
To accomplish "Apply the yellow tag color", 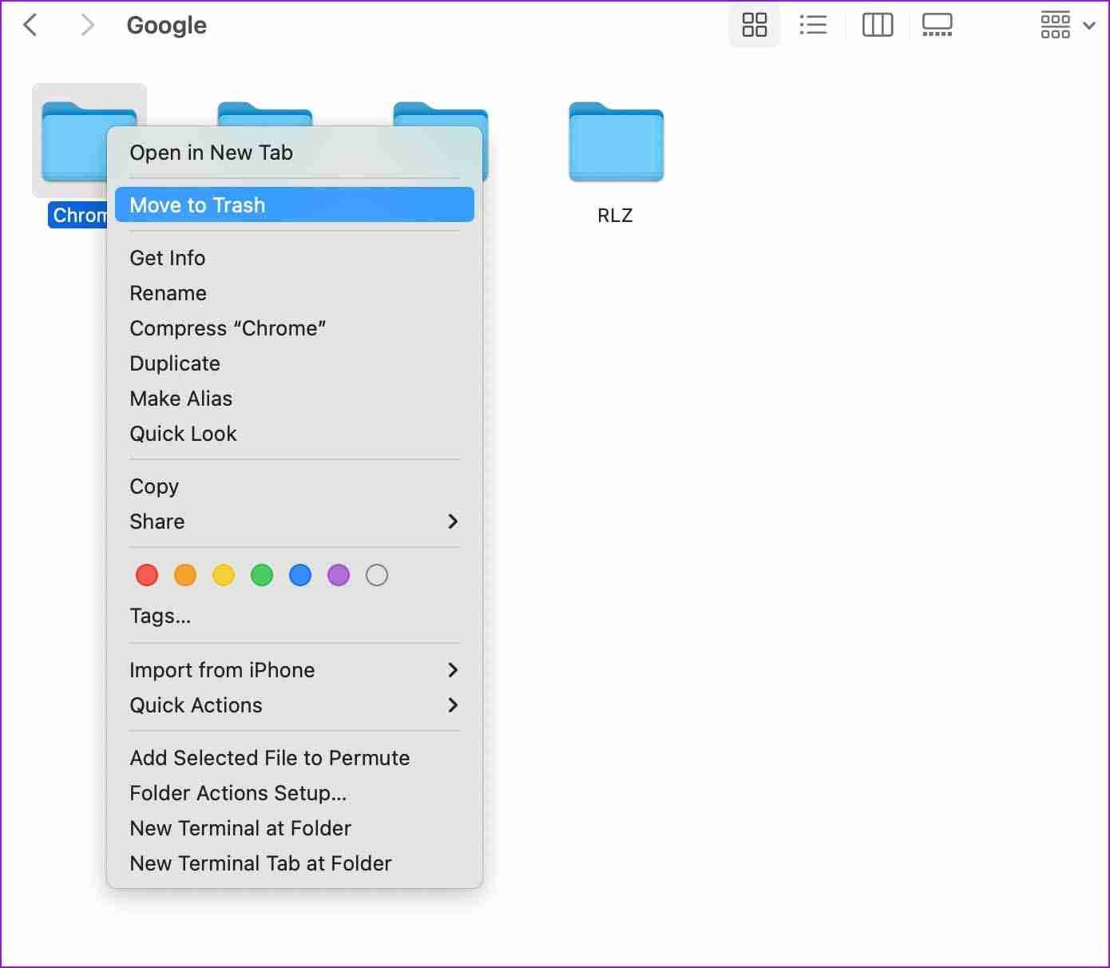I will pos(224,575).
